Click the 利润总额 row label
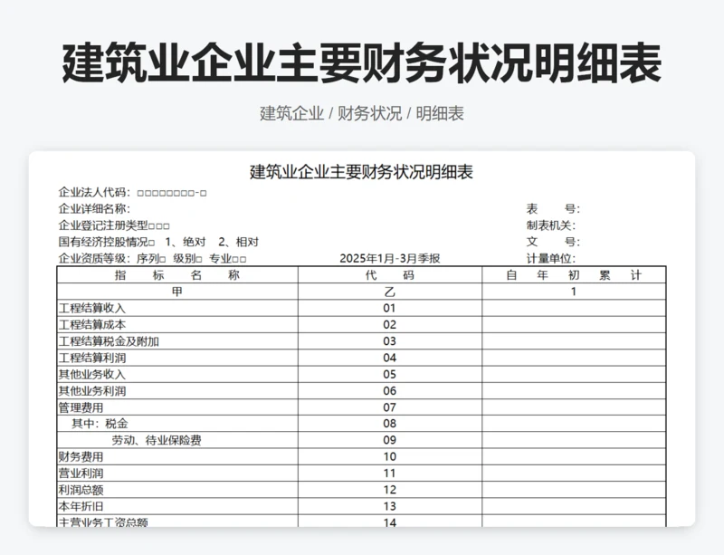The width and height of the screenshot is (724, 555). point(81,490)
